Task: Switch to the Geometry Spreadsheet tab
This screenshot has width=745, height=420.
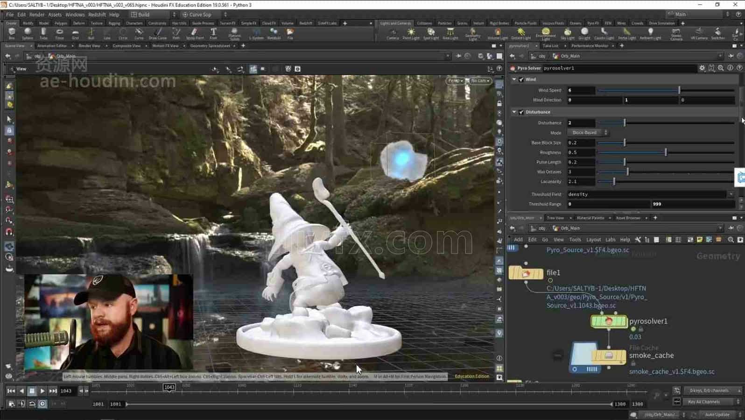Action: pyautogui.click(x=210, y=46)
